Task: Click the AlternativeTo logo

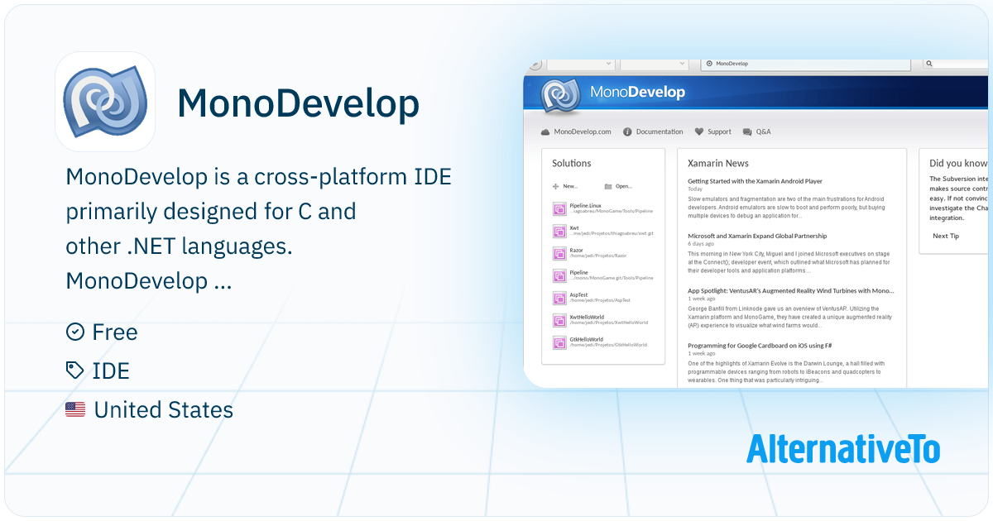Action: pos(843,448)
